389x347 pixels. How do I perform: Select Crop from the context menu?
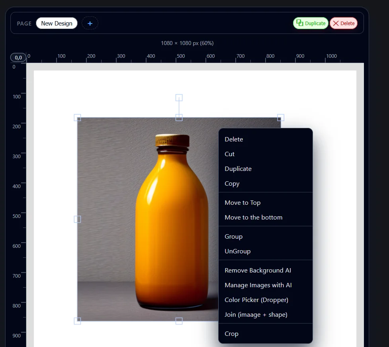266,334
